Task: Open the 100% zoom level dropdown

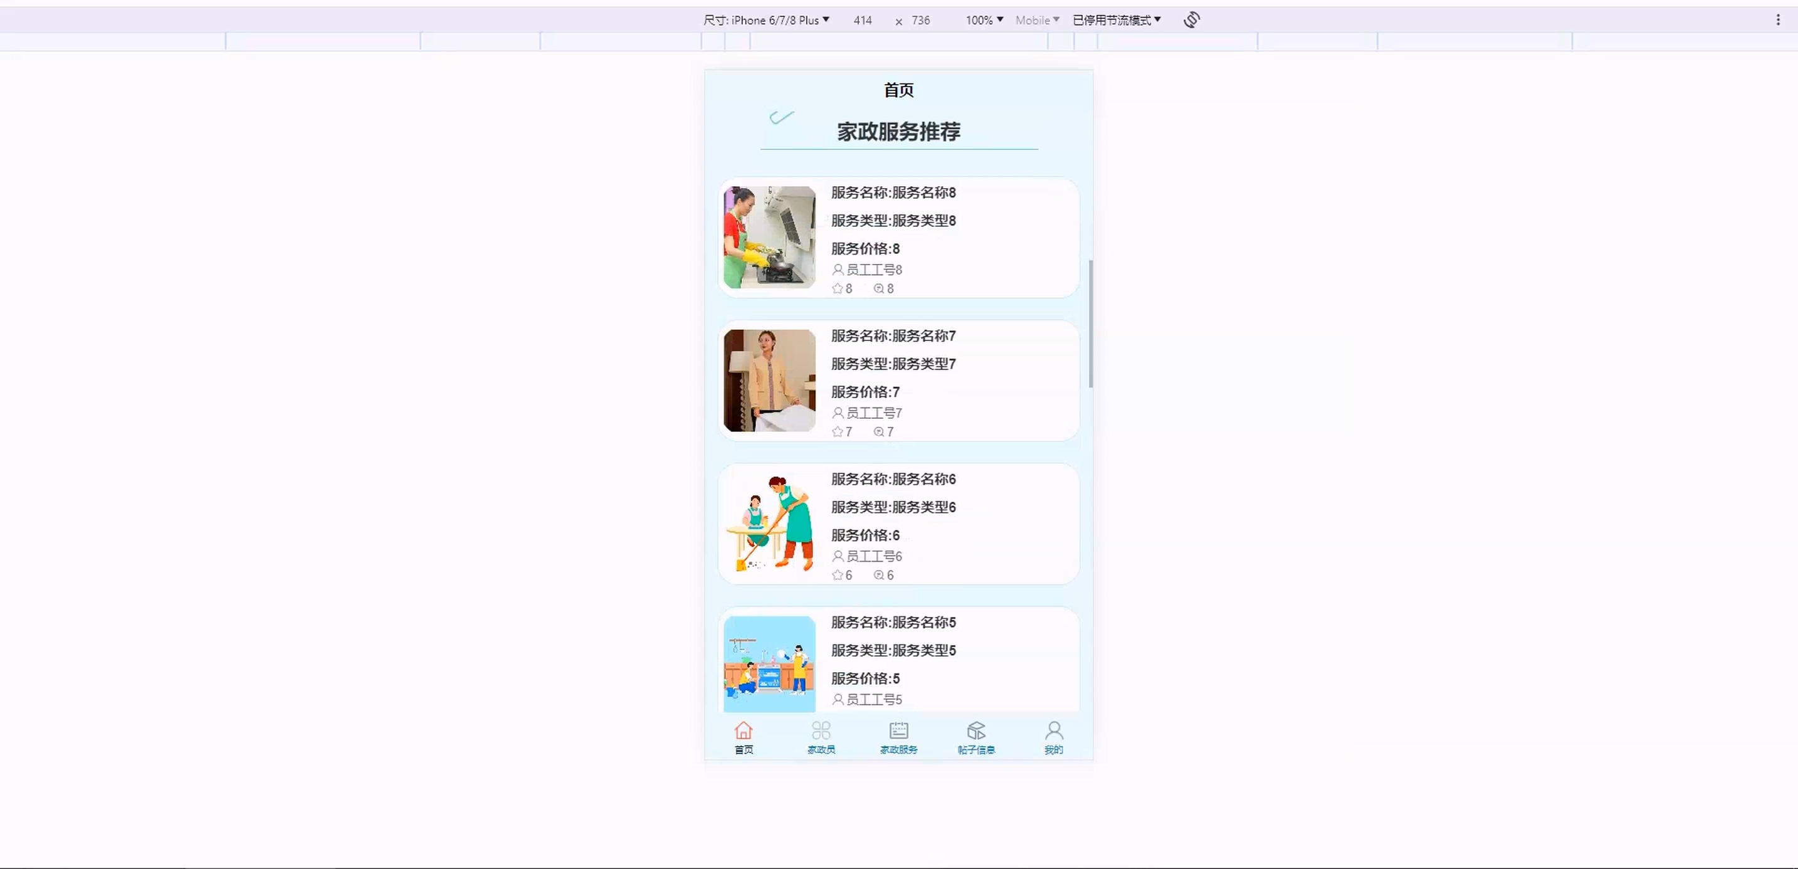Action: click(984, 20)
